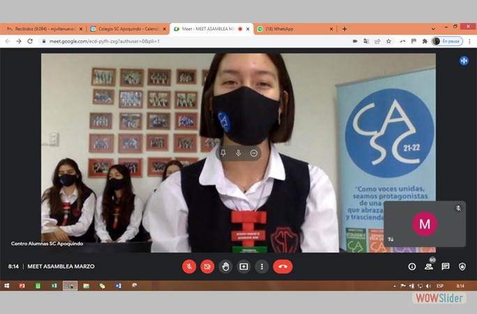The width and height of the screenshot is (477, 314).
Task: Open more options three-dot menu in Meet
Action: click(x=262, y=267)
